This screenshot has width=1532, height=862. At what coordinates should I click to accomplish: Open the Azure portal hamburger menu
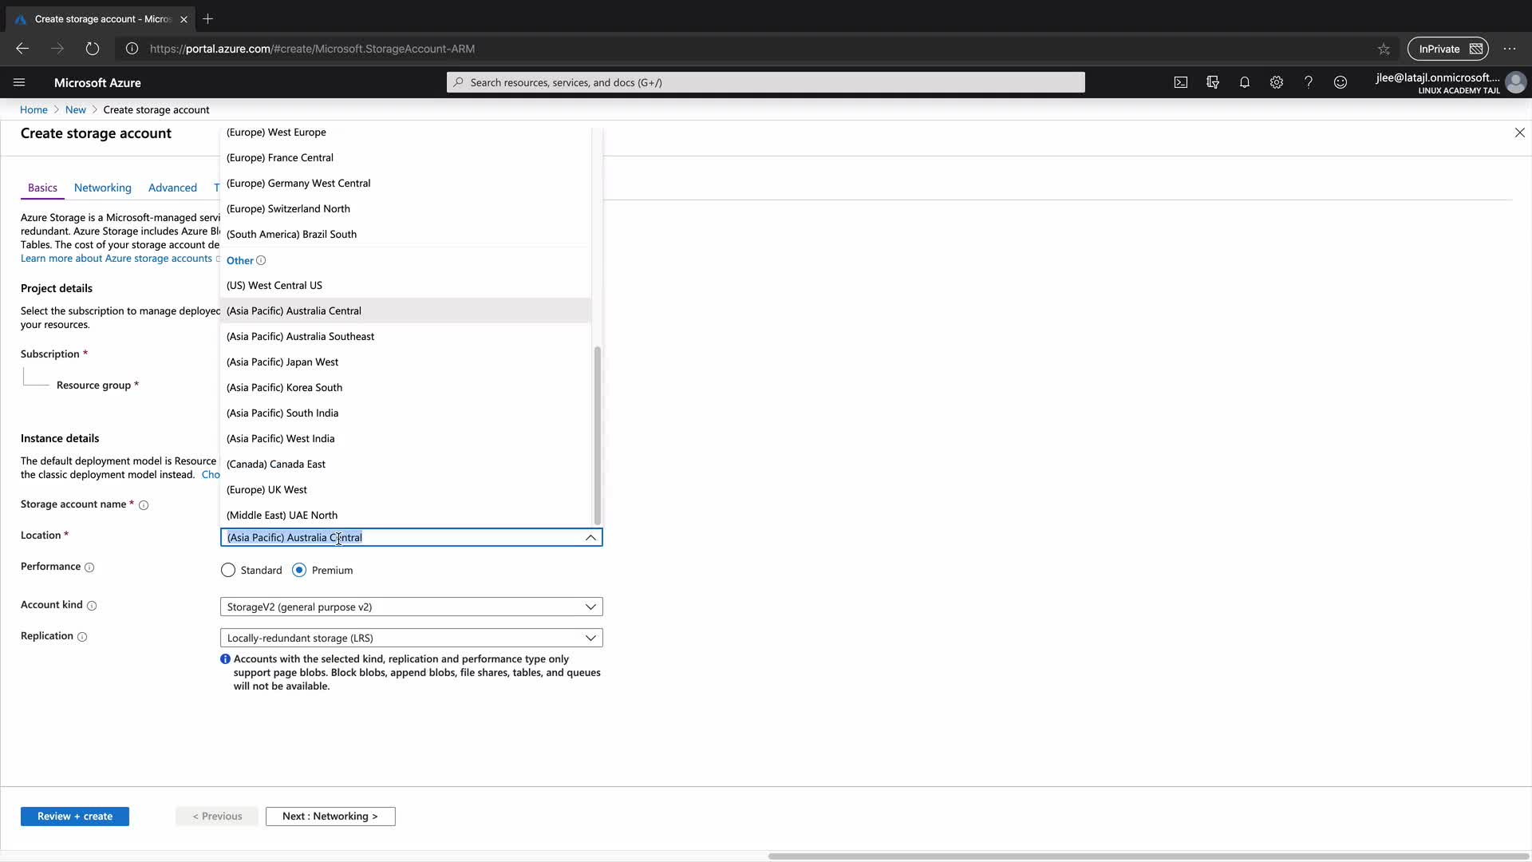(19, 82)
